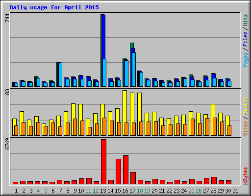This screenshot has width=251, height=196.
Task: Click the orange sites bar for day 9
Action: pos(75,127)
